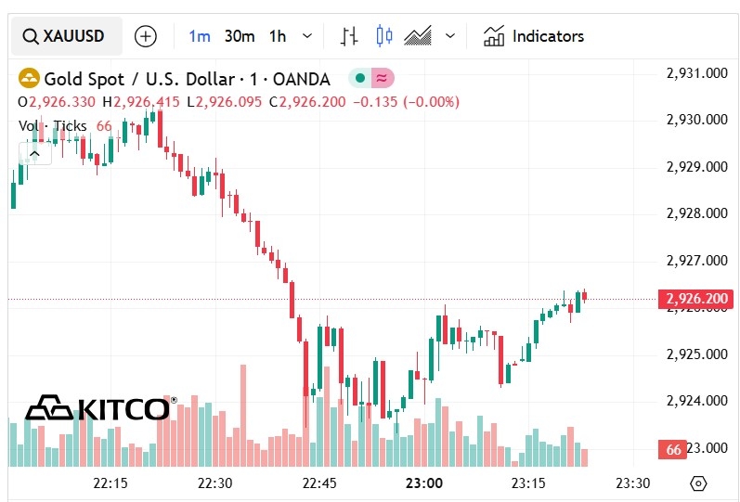This screenshot has height=502, width=740.
Task: Open chart settings gear icon
Action: pos(698,483)
